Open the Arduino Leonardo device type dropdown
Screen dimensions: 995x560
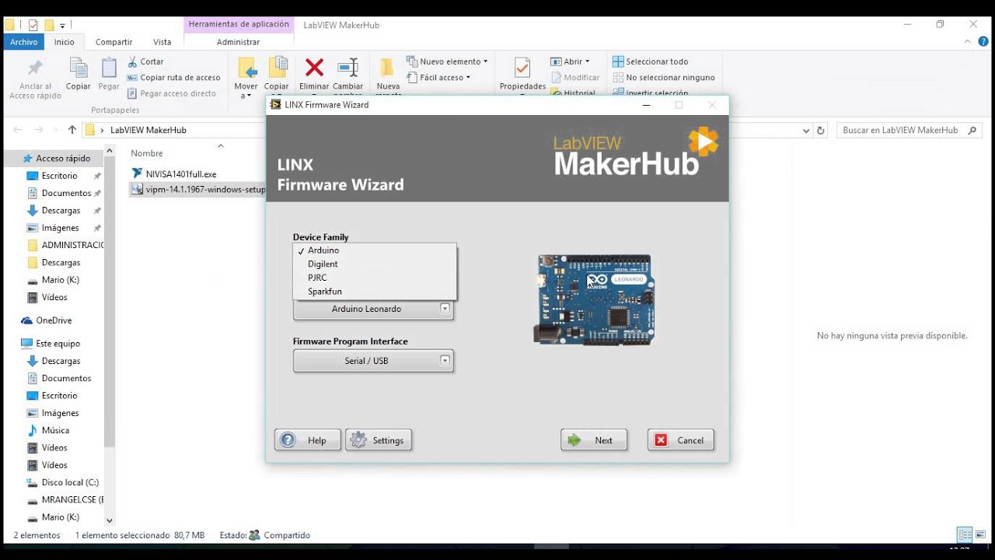coord(373,309)
